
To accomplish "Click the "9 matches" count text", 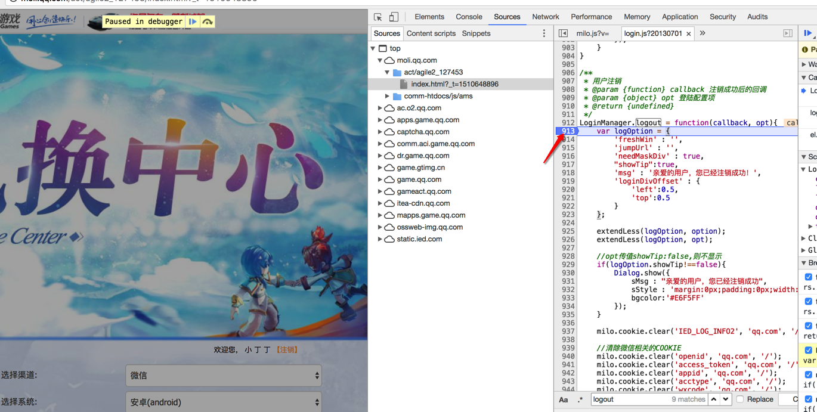I will pos(688,399).
